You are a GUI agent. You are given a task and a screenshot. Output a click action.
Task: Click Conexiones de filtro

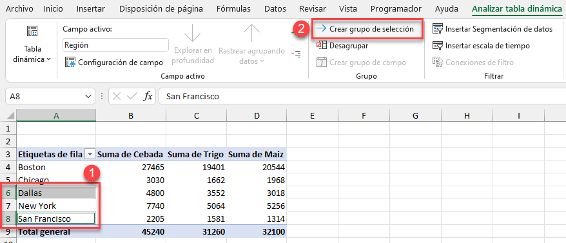[x=473, y=63]
